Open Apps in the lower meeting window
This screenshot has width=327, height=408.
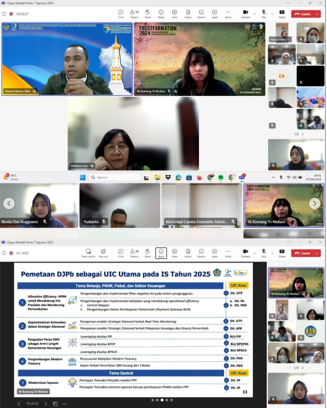point(215,253)
